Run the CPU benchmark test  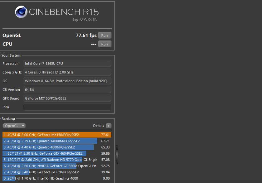coord(104,44)
